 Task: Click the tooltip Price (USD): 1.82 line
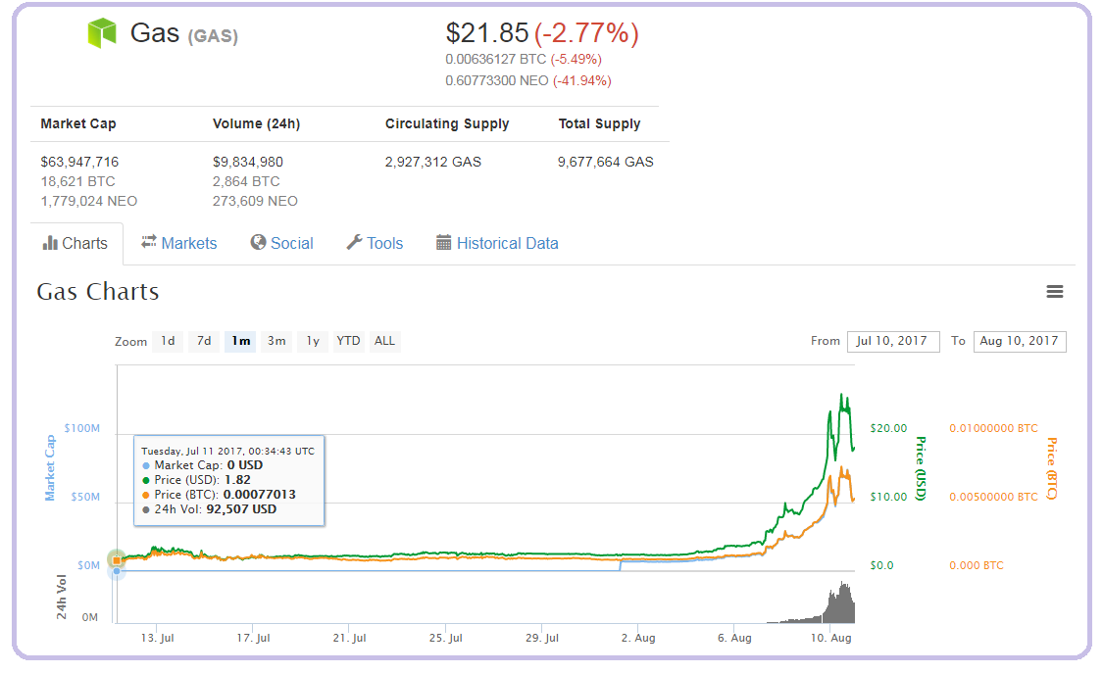(196, 480)
